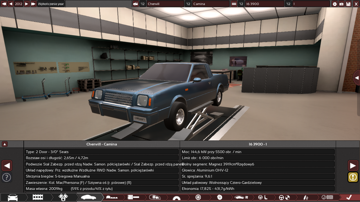The width and height of the screenshot is (360, 202).
Task: Click the 'Limit obr.: 6 000 obr/min' row
Action: [258, 158]
